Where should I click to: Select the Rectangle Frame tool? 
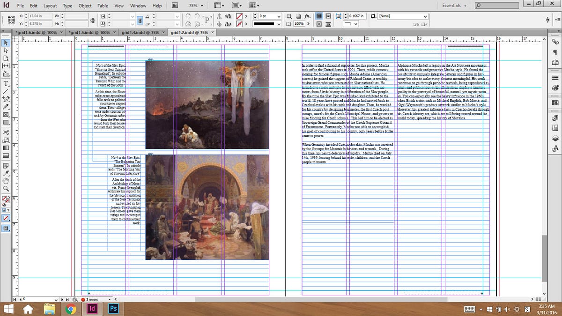point(6,115)
